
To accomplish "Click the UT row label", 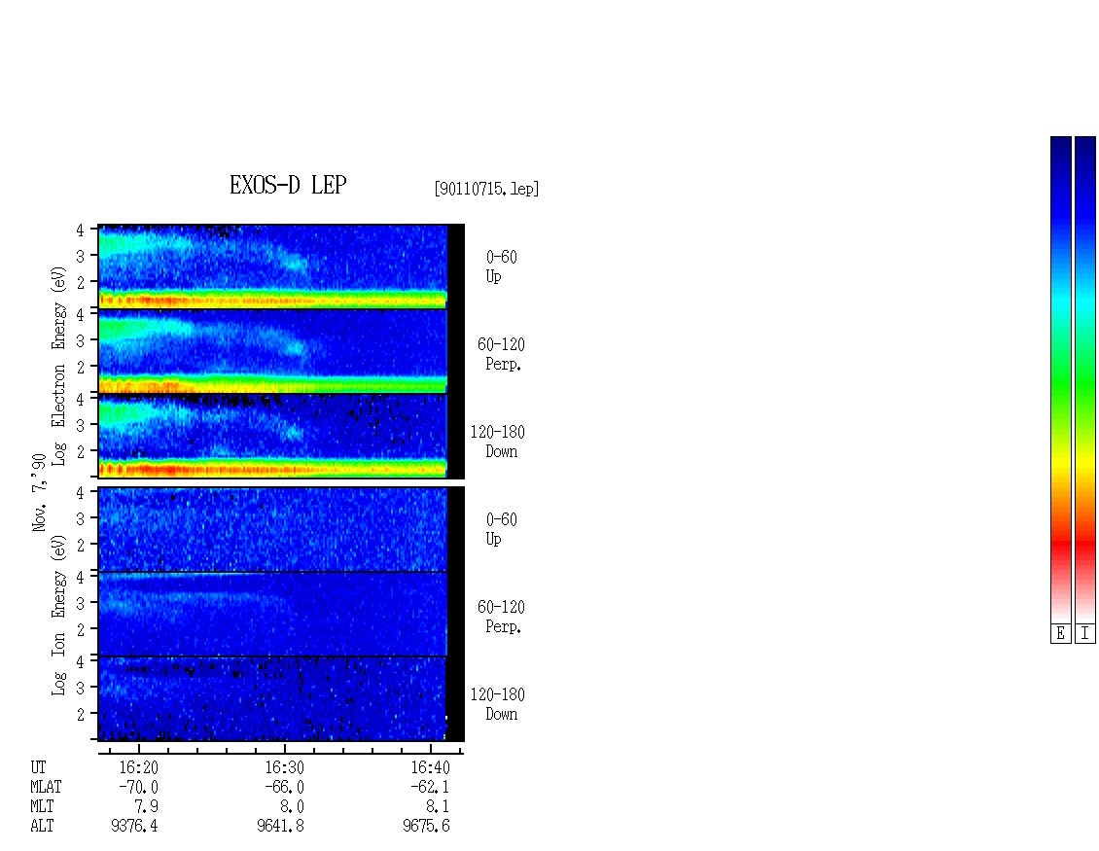I will [x=38, y=767].
